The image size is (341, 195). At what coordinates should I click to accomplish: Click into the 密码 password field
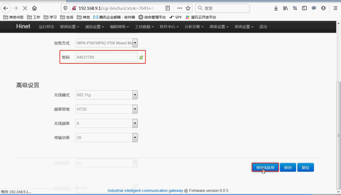tap(106, 57)
